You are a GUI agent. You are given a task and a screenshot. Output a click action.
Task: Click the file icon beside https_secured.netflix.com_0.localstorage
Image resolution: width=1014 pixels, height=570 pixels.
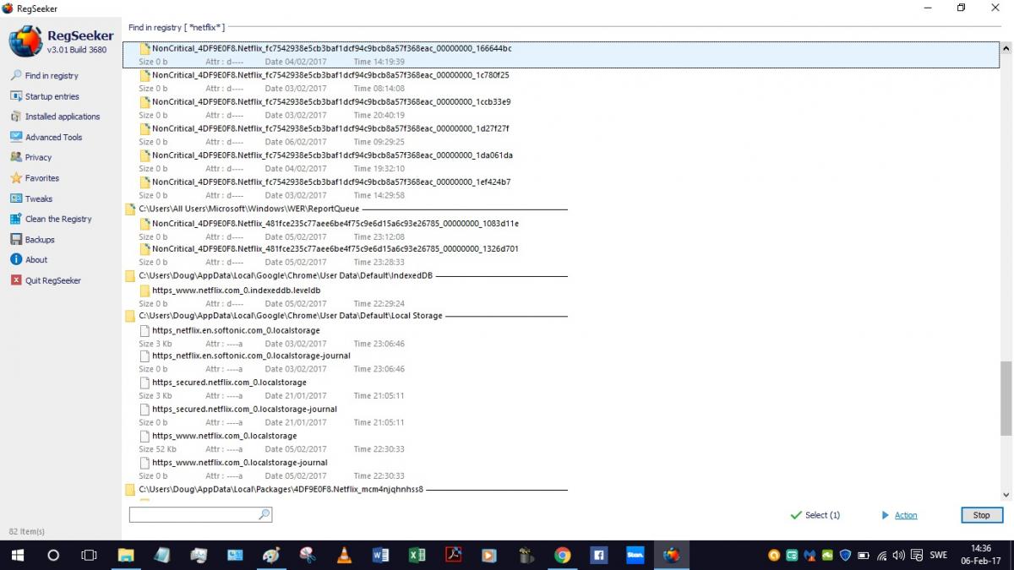pos(145,383)
